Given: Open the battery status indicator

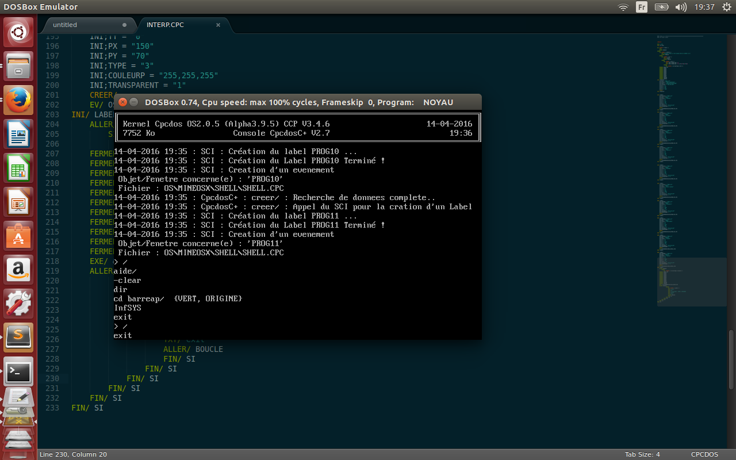Looking at the screenshot, I should 661,7.
